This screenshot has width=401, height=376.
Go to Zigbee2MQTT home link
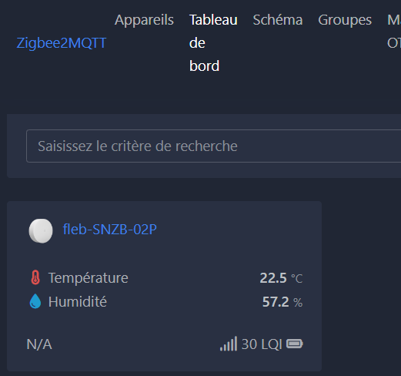click(x=62, y=43)
